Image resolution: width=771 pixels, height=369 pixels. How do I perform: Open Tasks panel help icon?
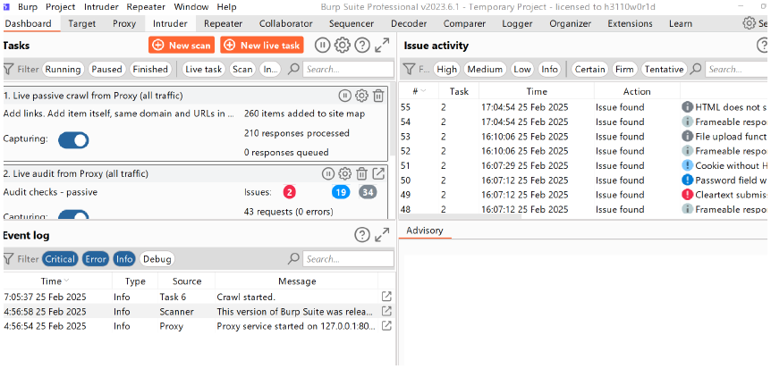[x=362, y=46]
